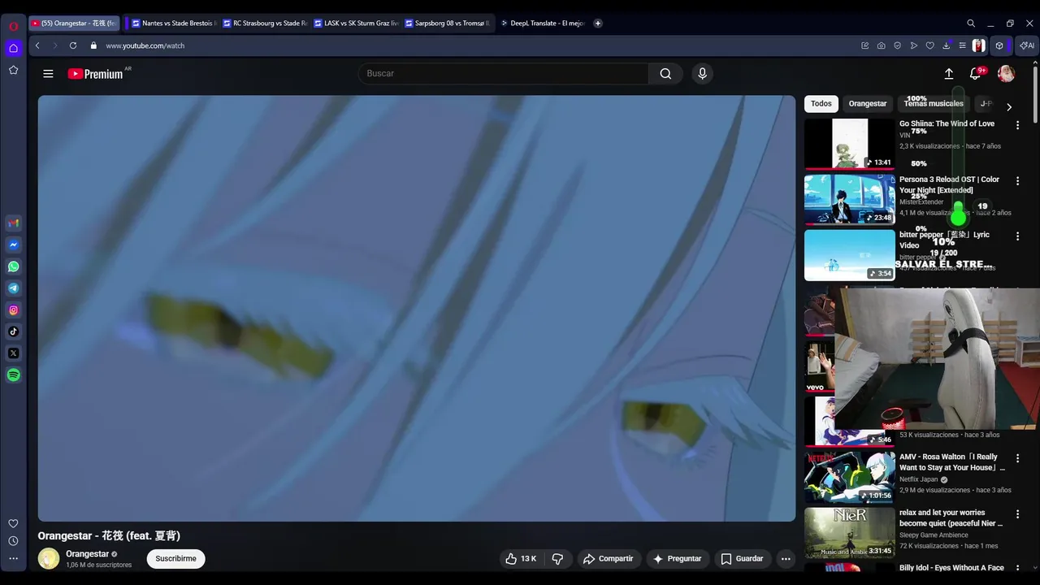This screenshot has width=1040, height=585.
Task: Adjust the green volume slider knob
Action: coord(958,217)
